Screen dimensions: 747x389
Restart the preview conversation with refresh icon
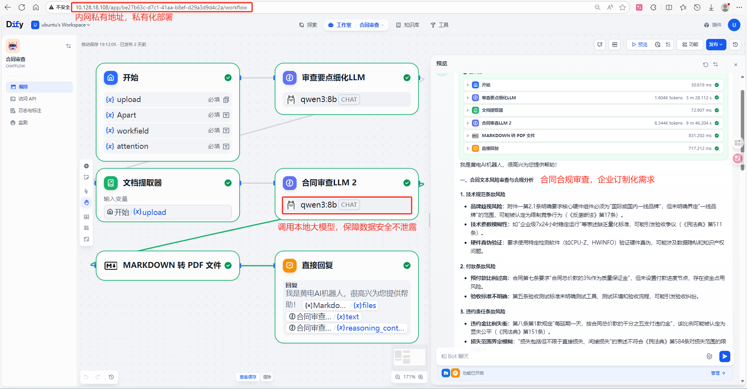tap(705, 65)
